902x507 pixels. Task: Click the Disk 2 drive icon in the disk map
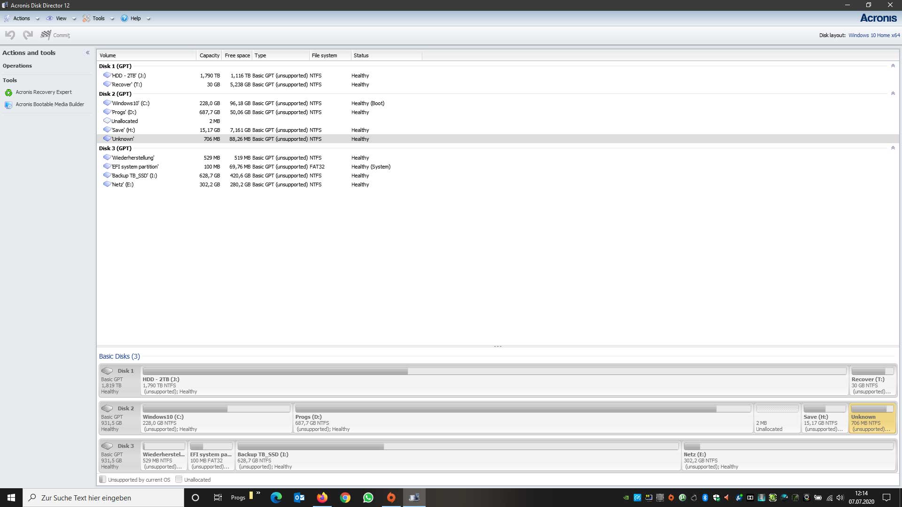[x=107, y=408]
